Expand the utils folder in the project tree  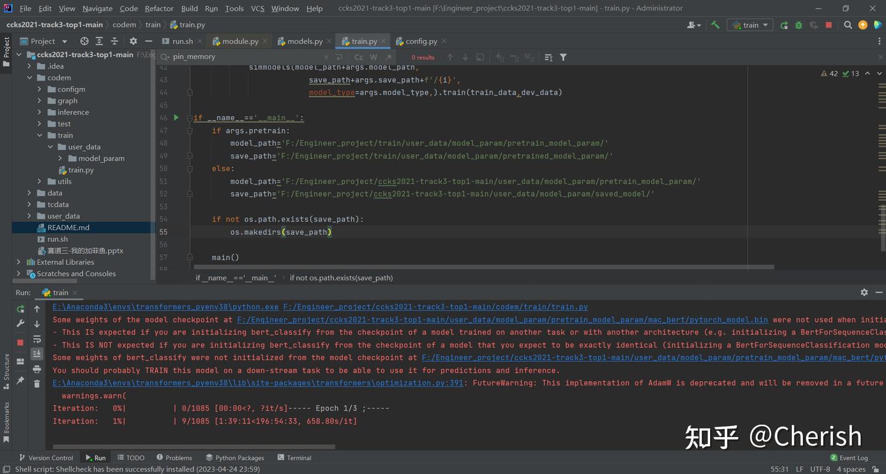coord(39,181)
